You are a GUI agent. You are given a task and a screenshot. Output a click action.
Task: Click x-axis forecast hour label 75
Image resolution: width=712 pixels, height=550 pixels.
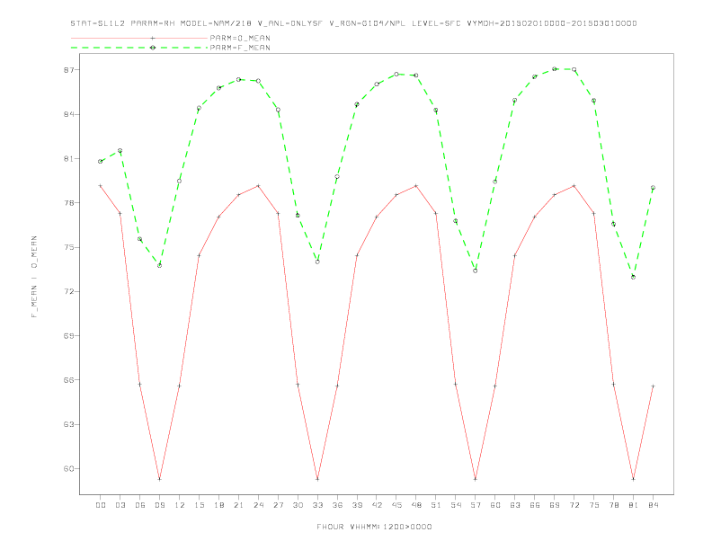tap(594, 505)
